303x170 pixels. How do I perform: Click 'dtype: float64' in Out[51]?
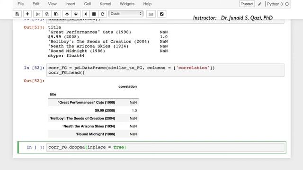click(x=66, y=56)
